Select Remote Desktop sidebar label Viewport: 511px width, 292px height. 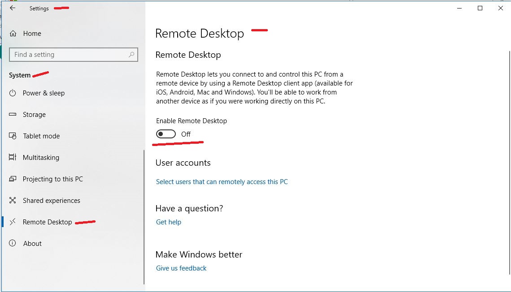pos(47,222)
